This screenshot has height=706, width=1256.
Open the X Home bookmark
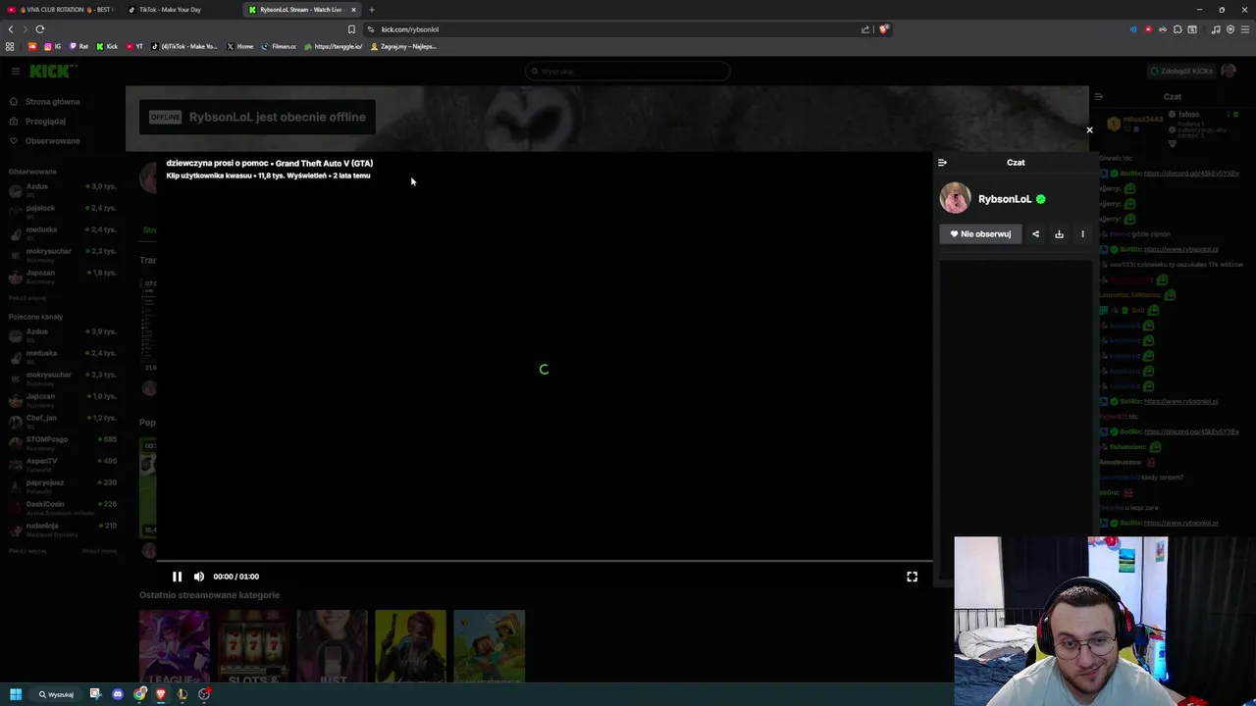[x=240, y=46]
